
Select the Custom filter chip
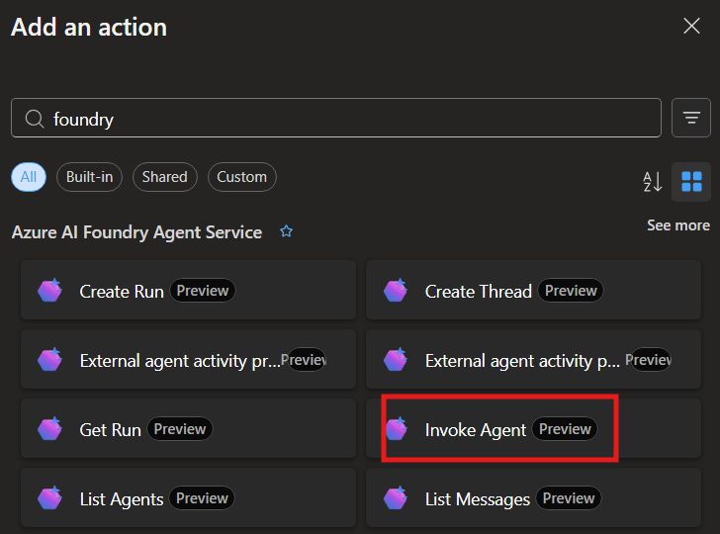point(242,177)
